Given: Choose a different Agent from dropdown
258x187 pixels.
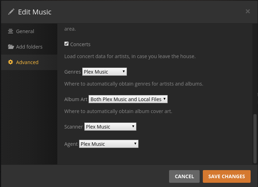Looking at the screenshot, I should (x=109, y=144).
